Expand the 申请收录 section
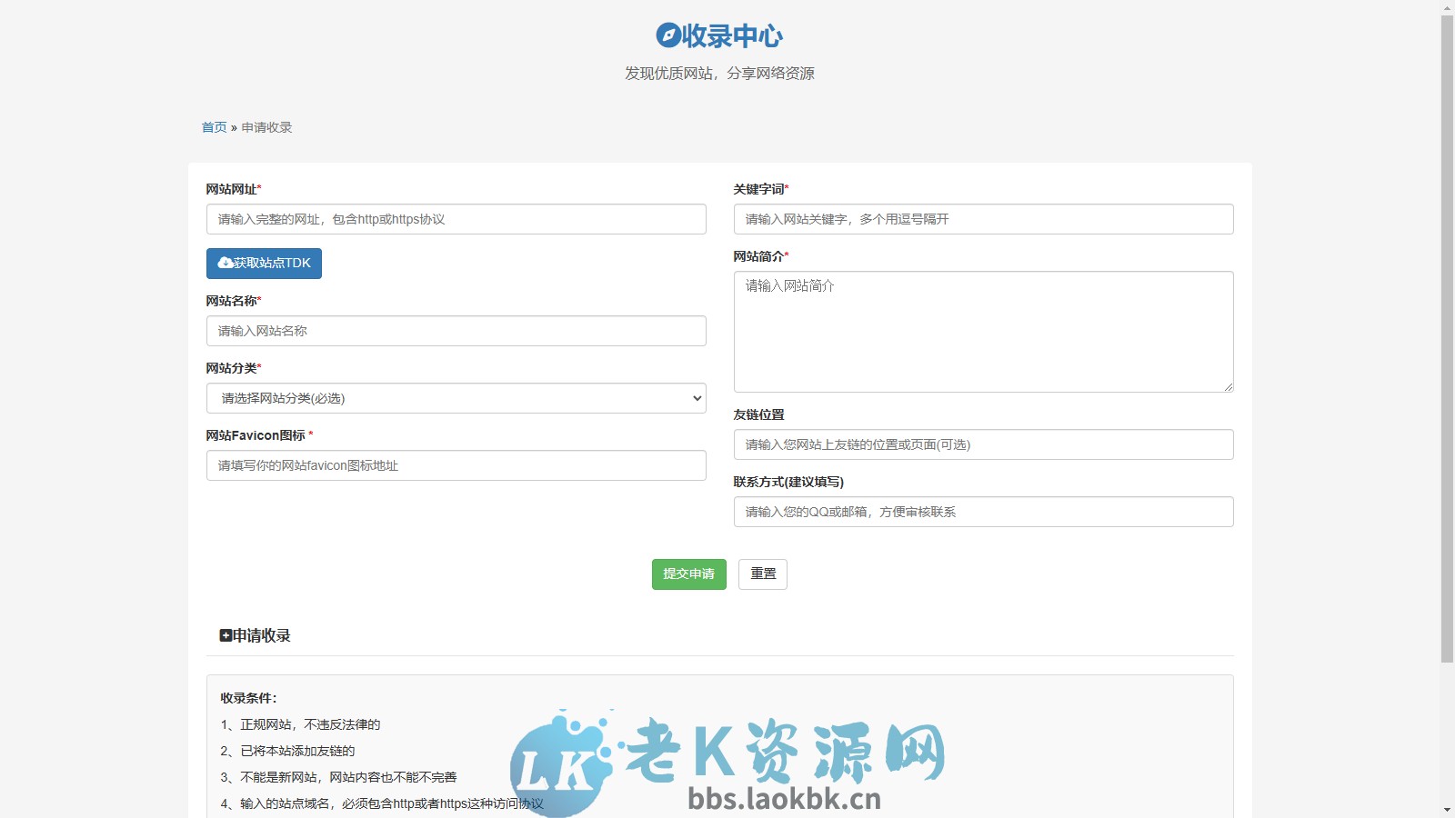Viewport: 1455px width, 818px height. pos(260,635)
